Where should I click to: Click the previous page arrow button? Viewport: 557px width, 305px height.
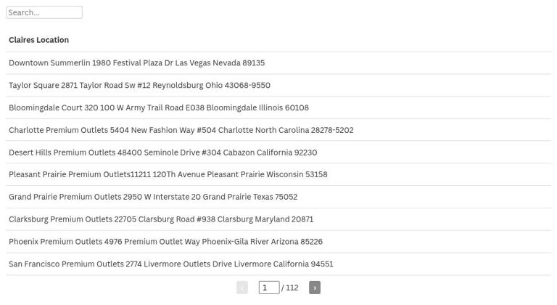tap(242, 288)
